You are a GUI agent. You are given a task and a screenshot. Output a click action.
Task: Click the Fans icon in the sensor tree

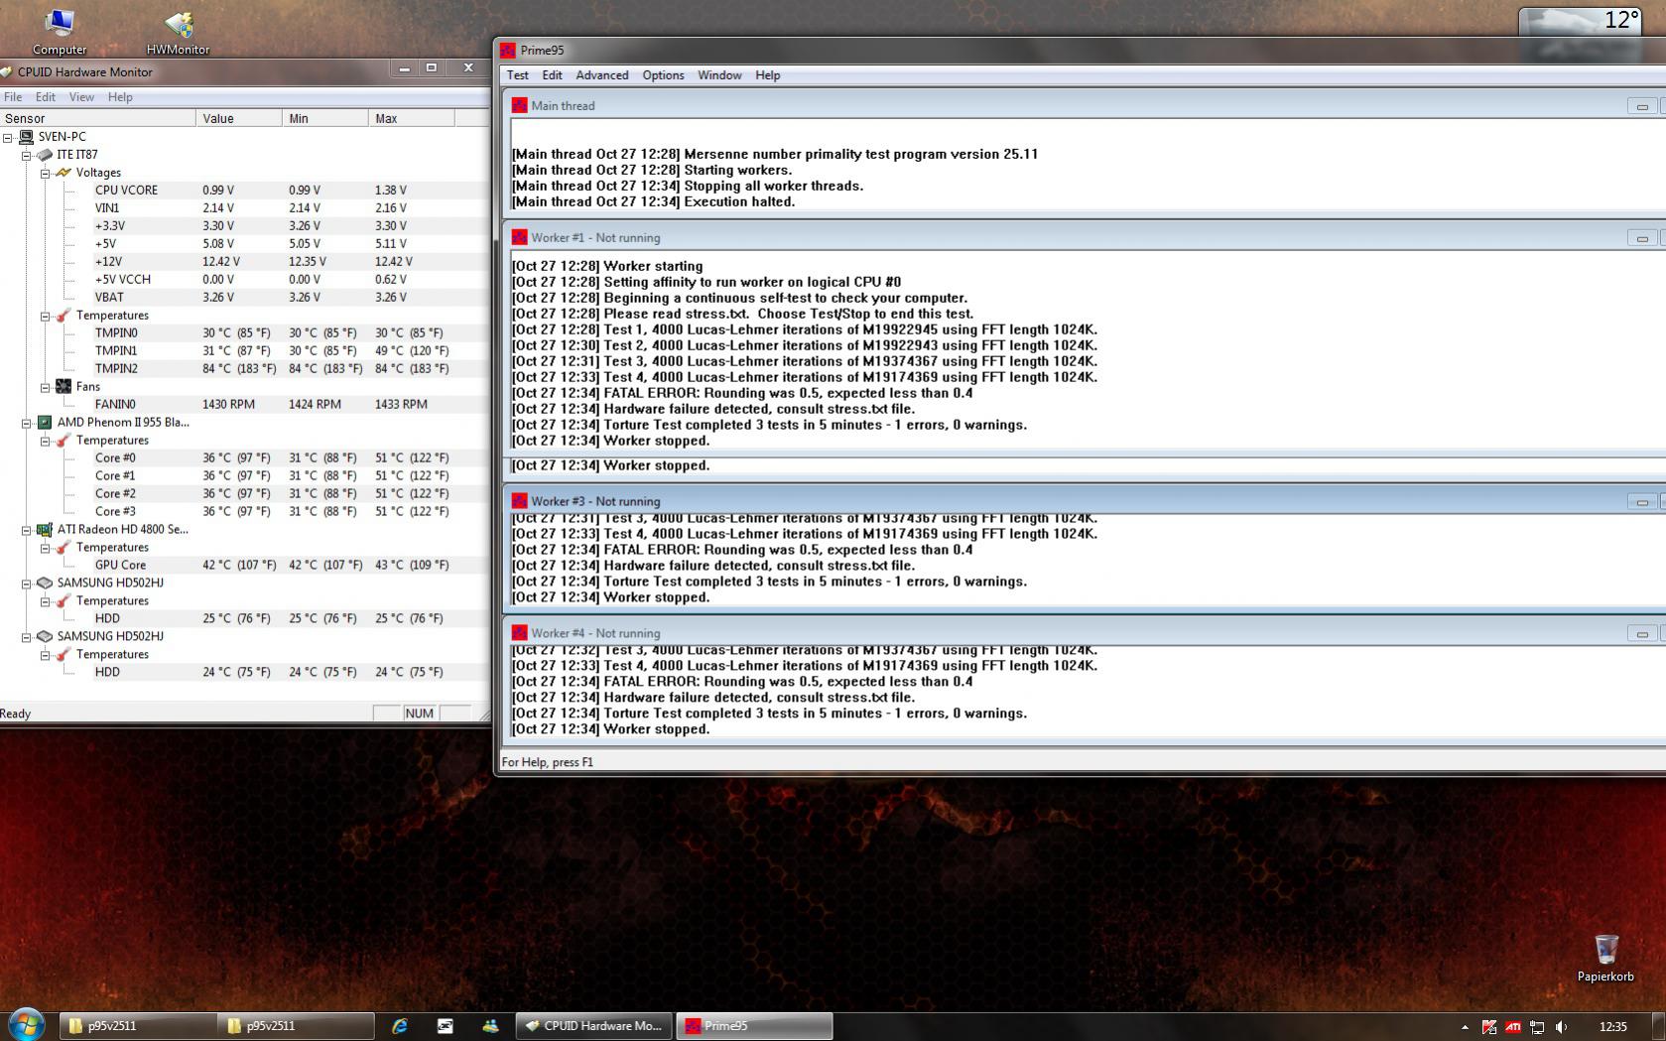[x=64, y=387]
